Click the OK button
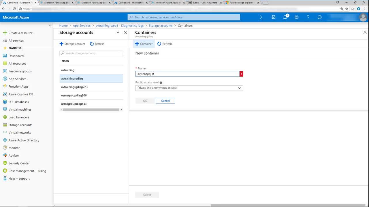Screen dimensions: 369x207 tap(145, 101)
